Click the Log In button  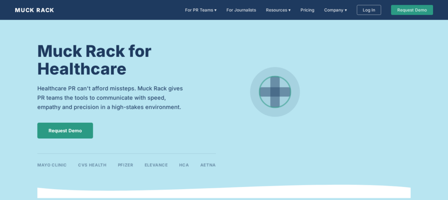369,10
